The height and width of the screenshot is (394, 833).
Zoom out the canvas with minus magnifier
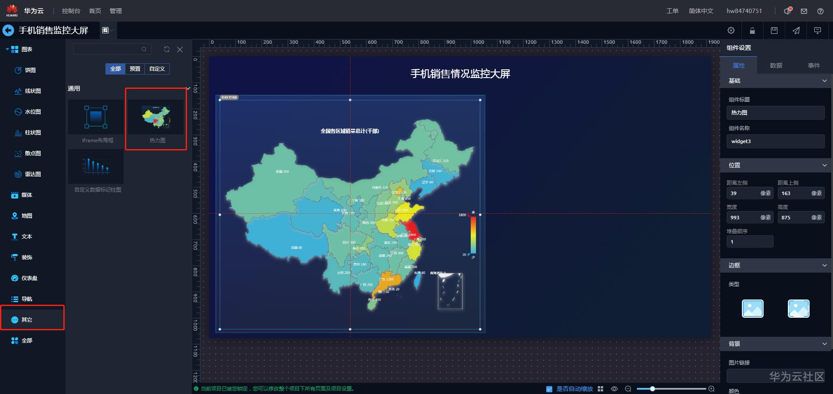628,389
